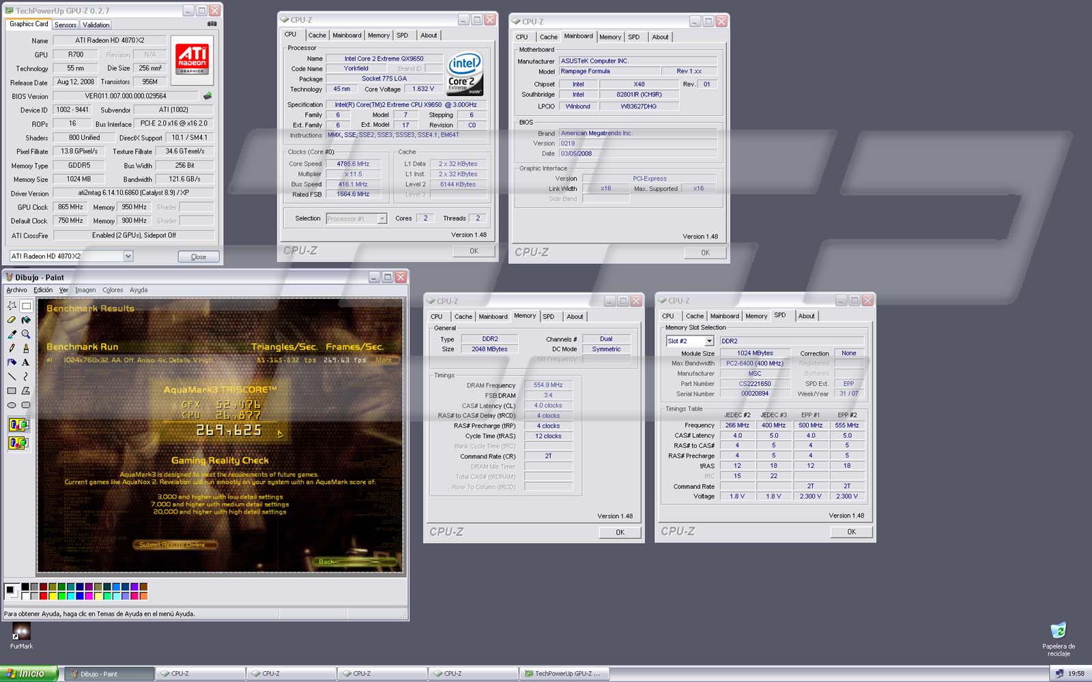
Task: Click the GPU-Z BIOS save chip icon
Action: click(207, 96)
